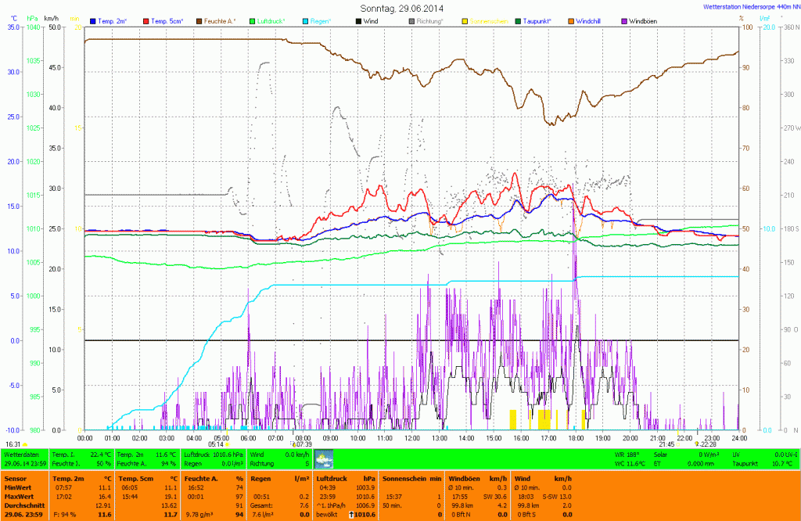
Task: Click the sun icon next to 16:31
Action: tap(25, 444)
